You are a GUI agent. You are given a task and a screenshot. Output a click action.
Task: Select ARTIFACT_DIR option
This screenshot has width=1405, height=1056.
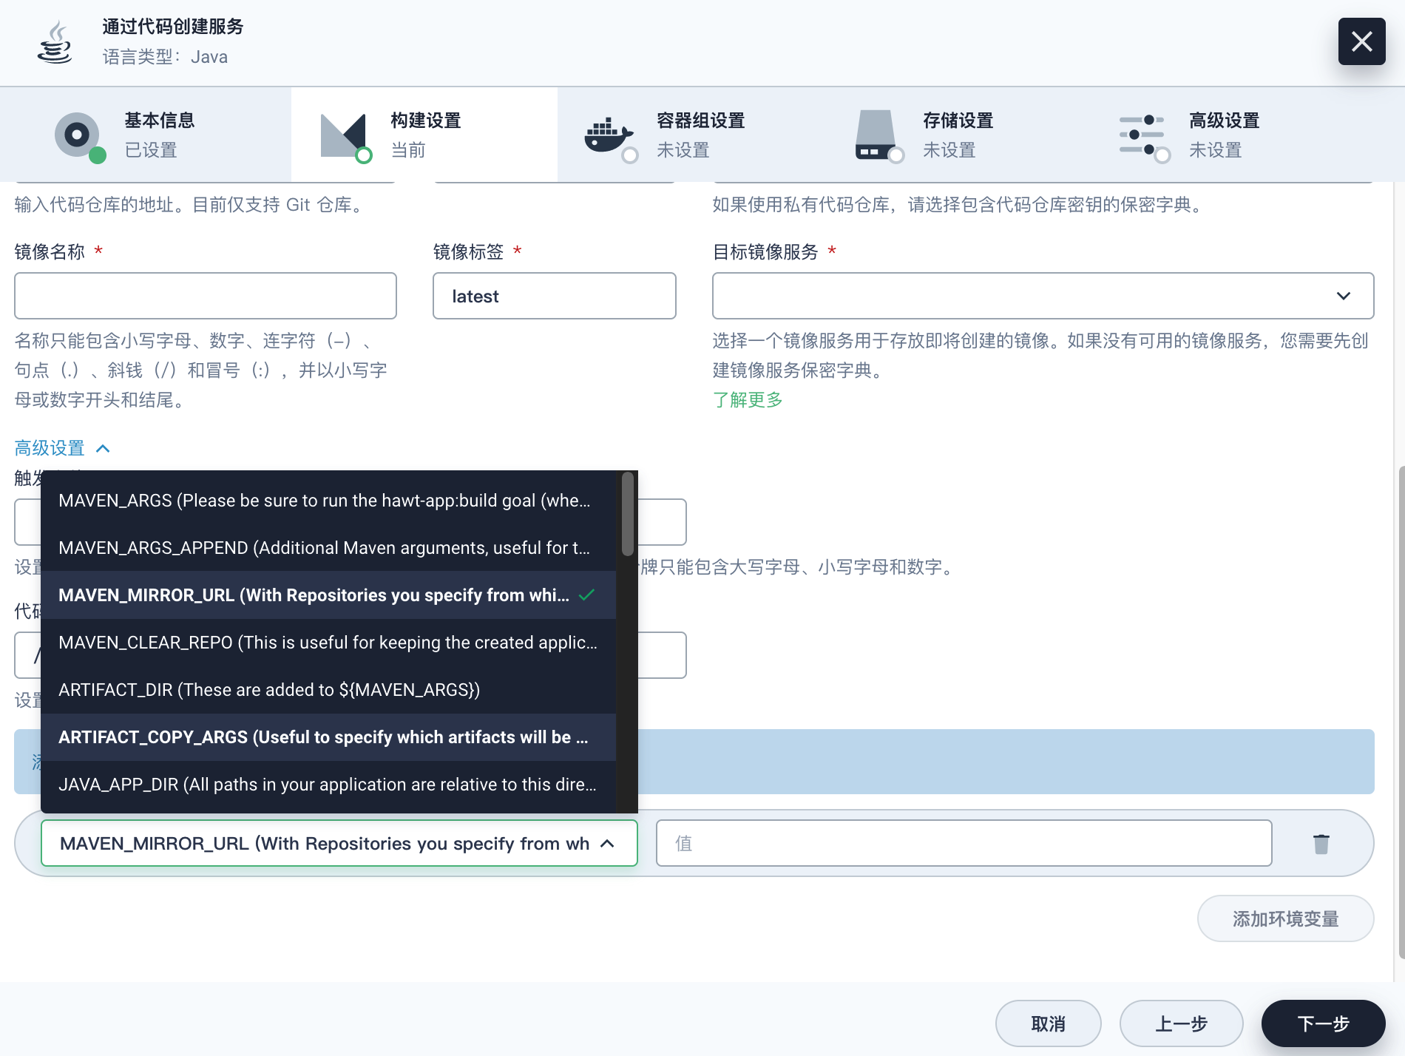(328, 690)
